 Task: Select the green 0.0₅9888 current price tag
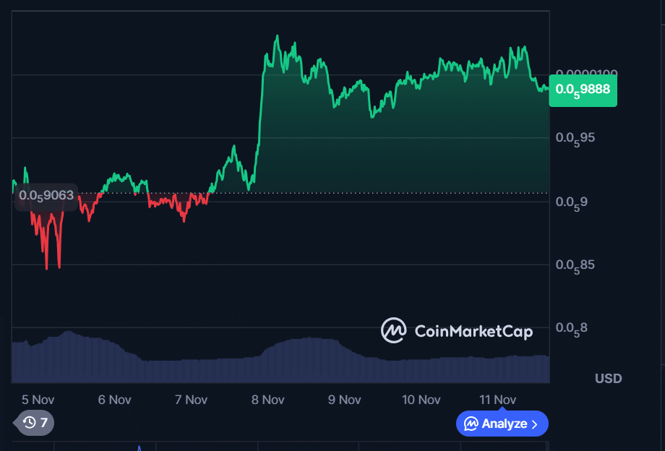point(583,90)
